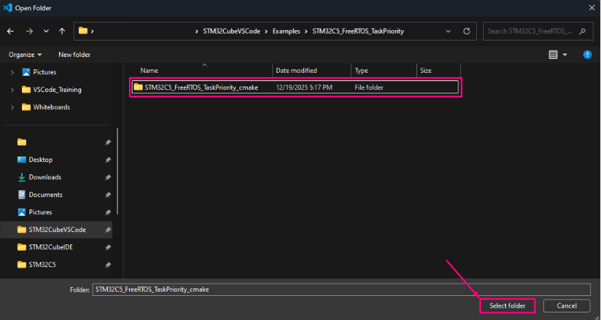Go up one folder level
Viewport: 601px width, 320px height.
point(62,32)
